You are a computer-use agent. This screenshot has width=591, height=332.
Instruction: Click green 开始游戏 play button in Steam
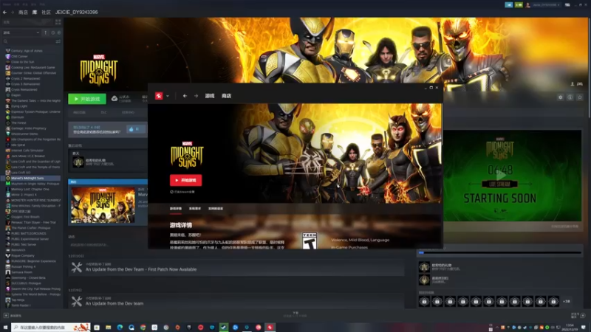point(87,99)
